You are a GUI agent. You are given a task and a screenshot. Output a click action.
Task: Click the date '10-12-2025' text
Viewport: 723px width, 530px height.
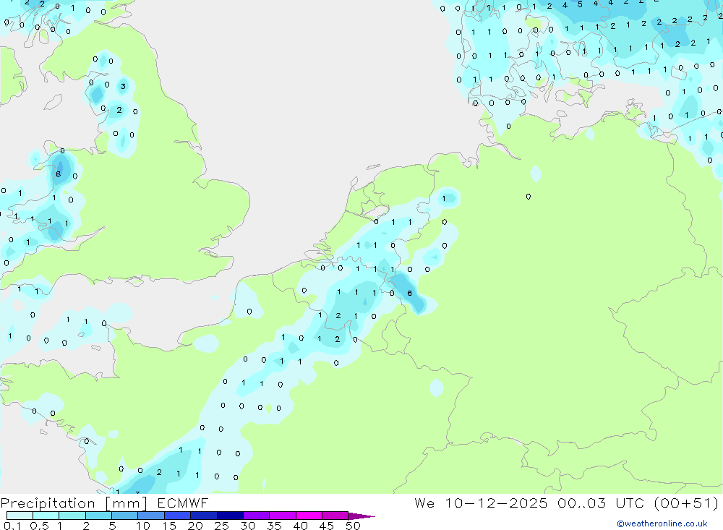click(x=496, y=503)
